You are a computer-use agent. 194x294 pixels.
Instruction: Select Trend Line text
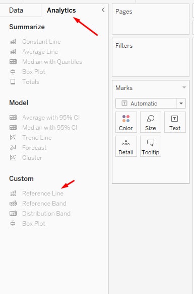(x=37, y=138)
